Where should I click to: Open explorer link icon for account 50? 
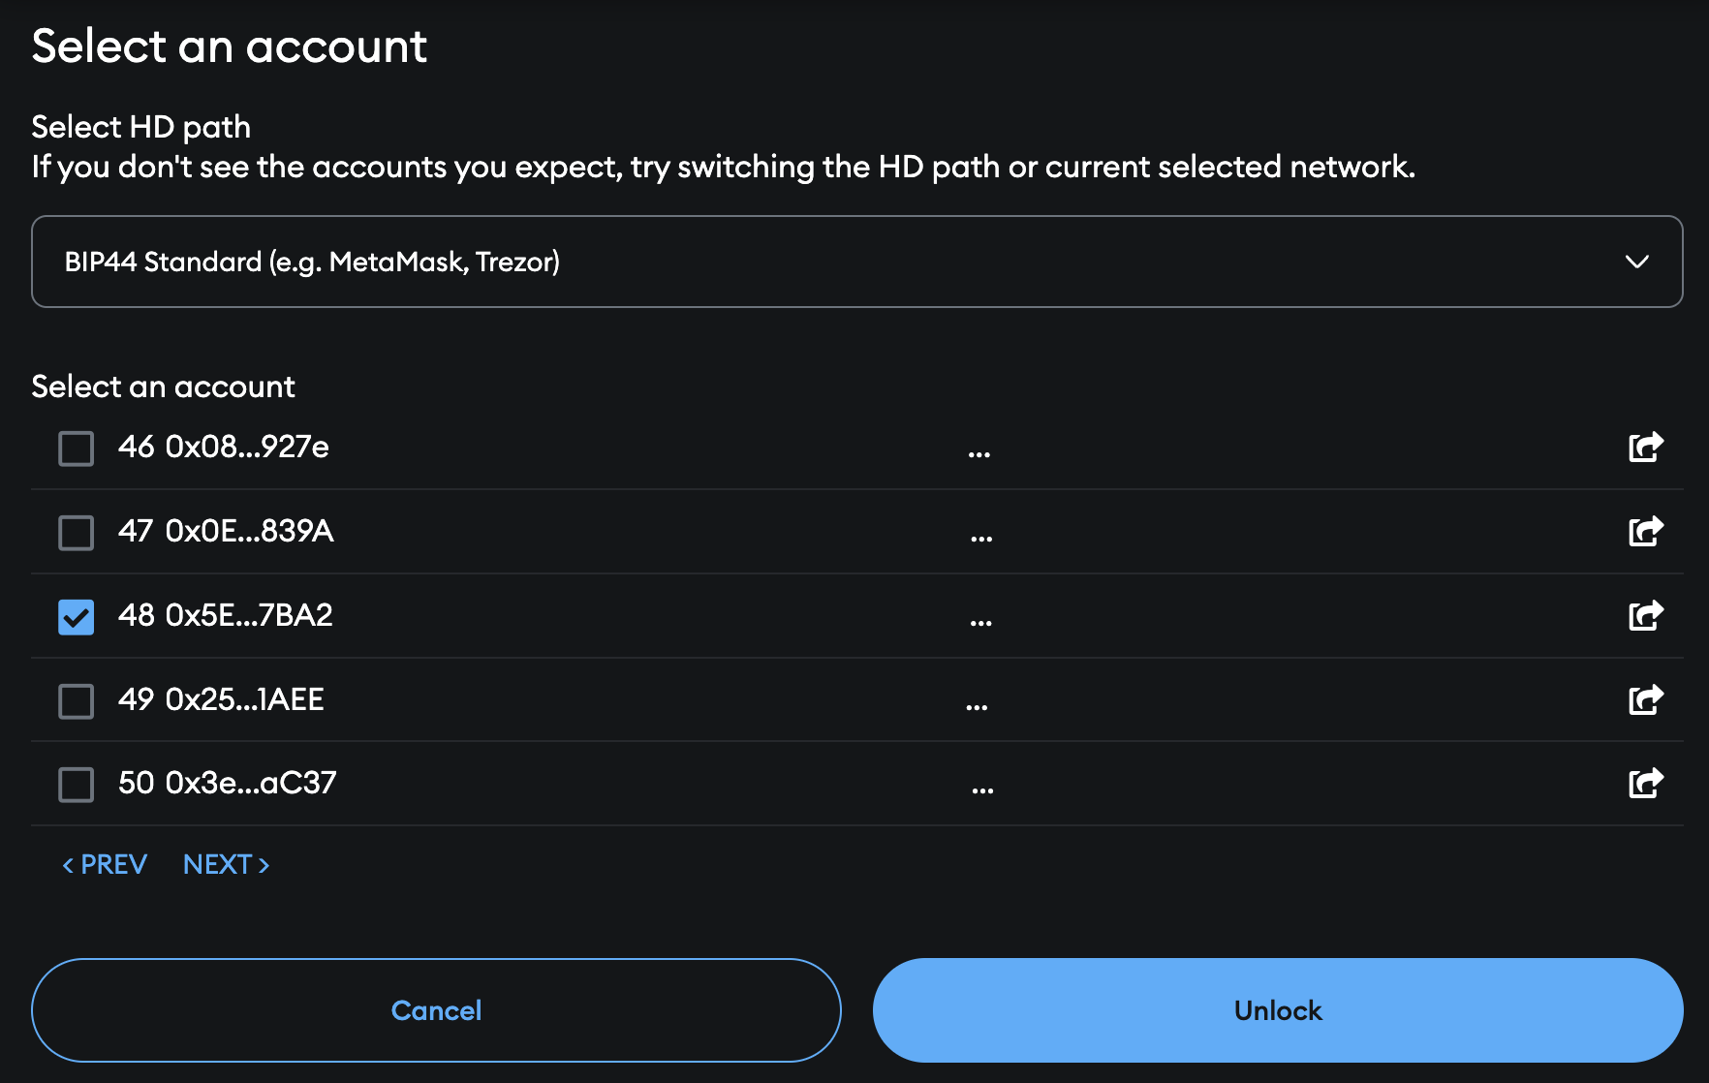(1645, 783)
